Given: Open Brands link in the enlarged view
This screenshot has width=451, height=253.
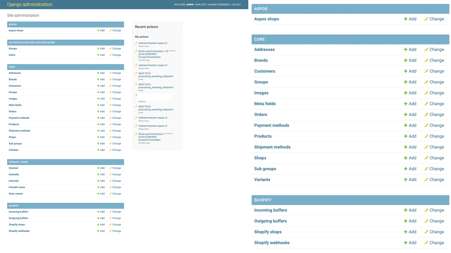Looking at the screenshot, I should click(x=261, y=60).
